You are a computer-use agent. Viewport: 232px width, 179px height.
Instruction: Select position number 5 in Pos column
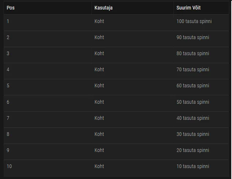pos(8,85)
